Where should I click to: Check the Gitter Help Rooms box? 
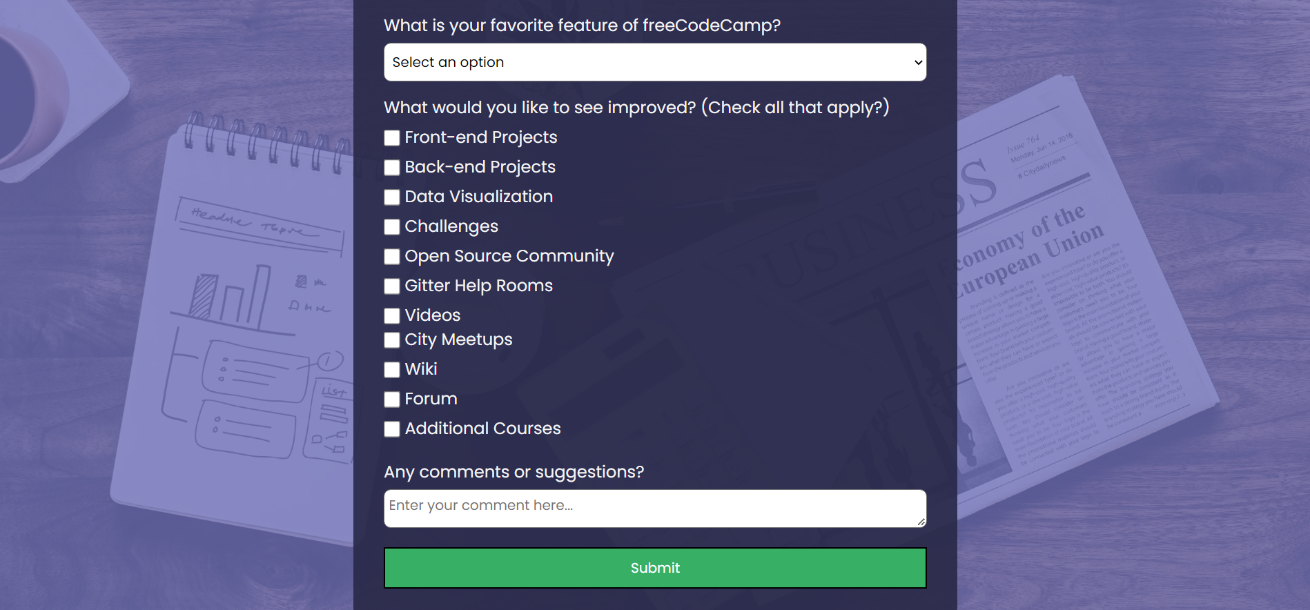391,286
